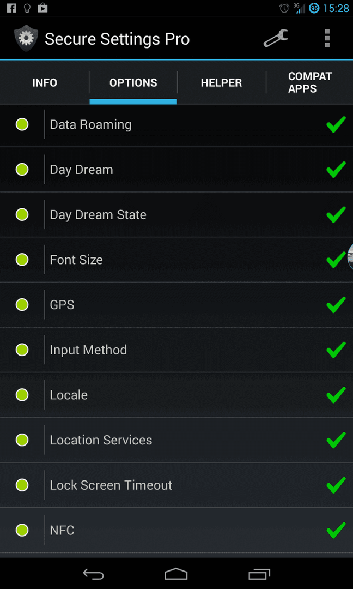The width and height of the screenshot is (353, 589).
Task: Tap the Facebook notification icon
Action: click(11, 8)
